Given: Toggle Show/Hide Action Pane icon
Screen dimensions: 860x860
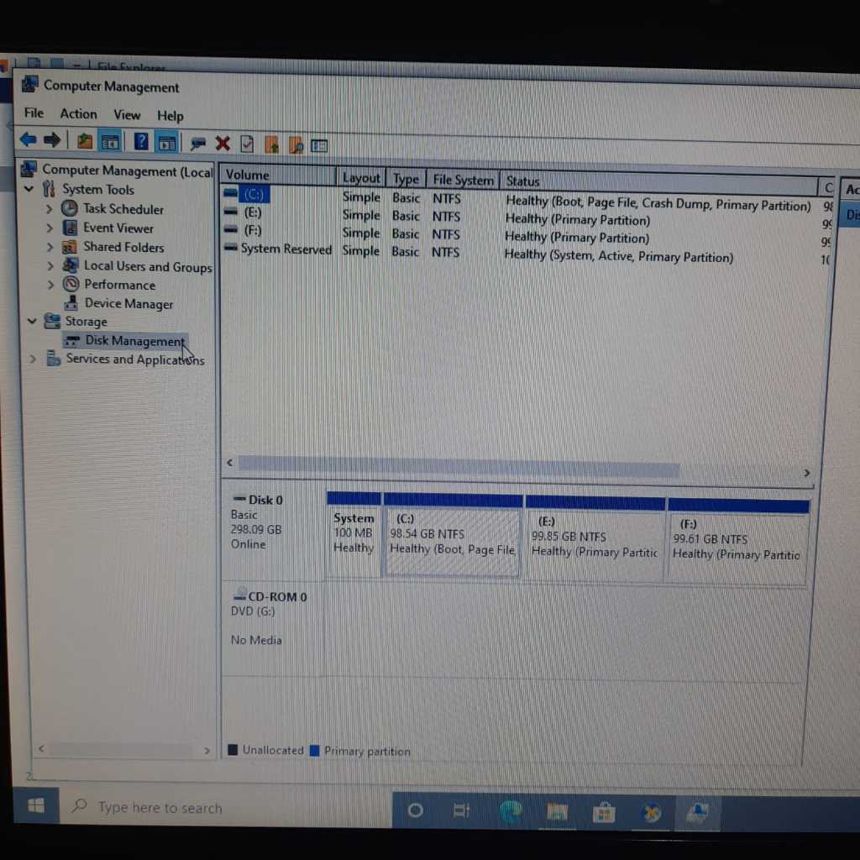Looking at the screenshot, I should [167, 143].
